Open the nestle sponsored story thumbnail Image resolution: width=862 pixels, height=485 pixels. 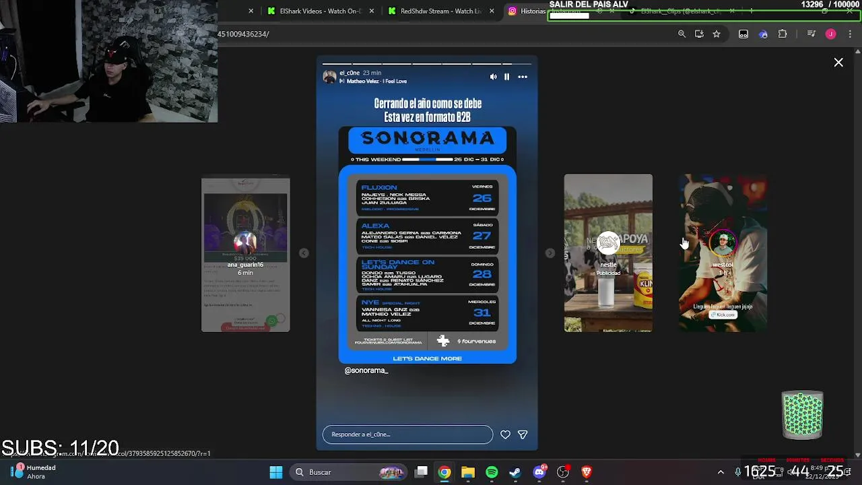tap(608, 253)
